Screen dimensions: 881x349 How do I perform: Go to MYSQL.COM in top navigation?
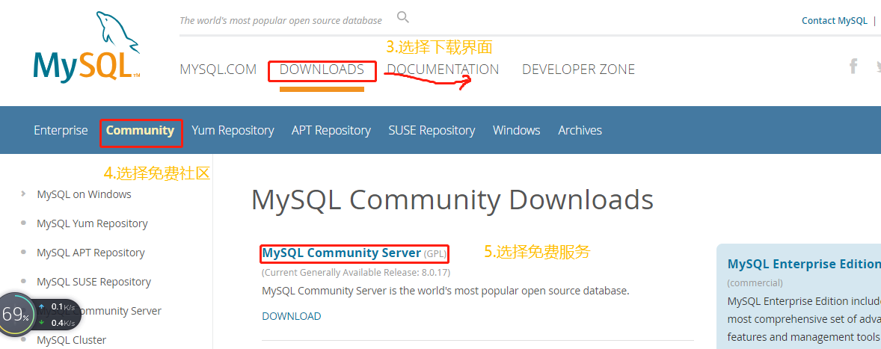[218, 70]
